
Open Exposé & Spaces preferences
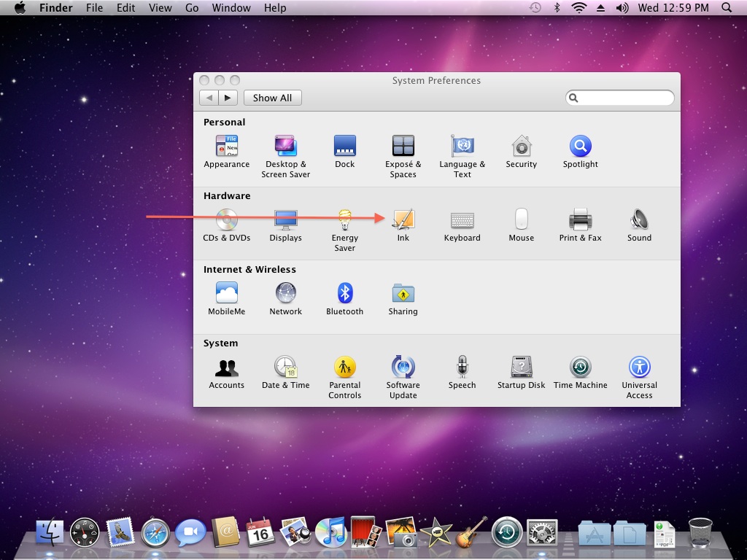(x=403, y=157)
